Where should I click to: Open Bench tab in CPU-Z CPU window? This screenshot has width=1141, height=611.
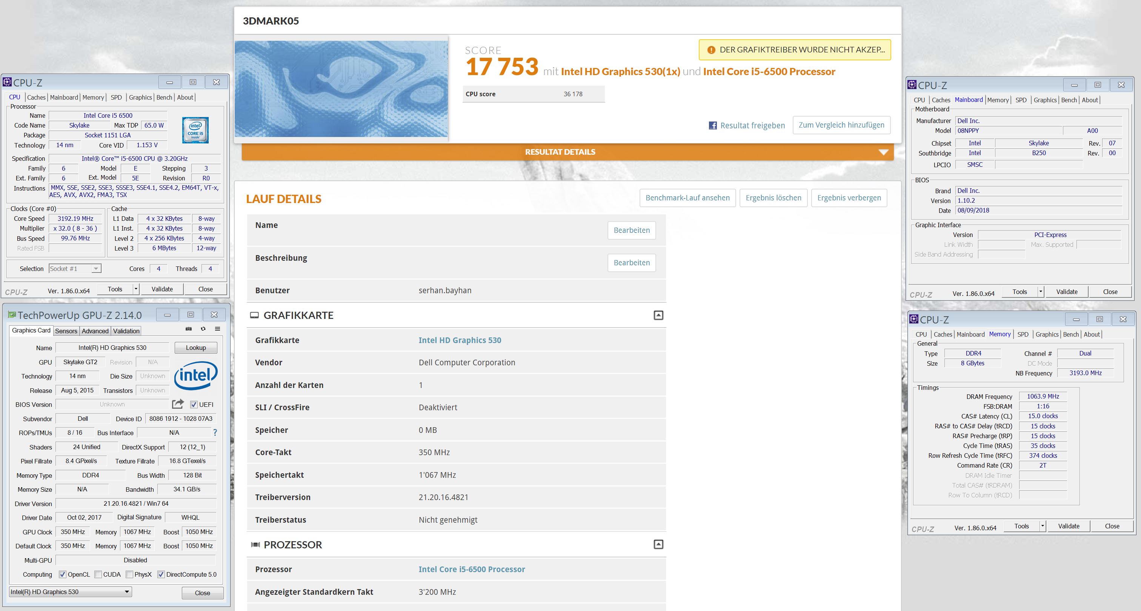pos(165,97)
